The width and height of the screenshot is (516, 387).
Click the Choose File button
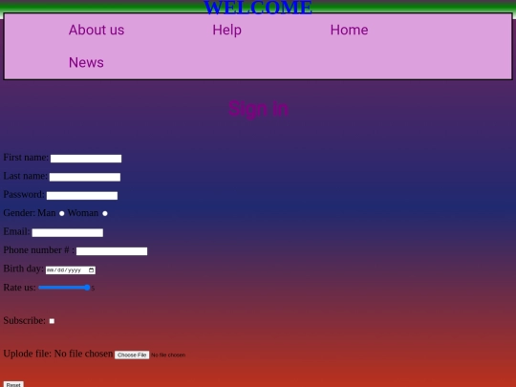tap(132, 355)
